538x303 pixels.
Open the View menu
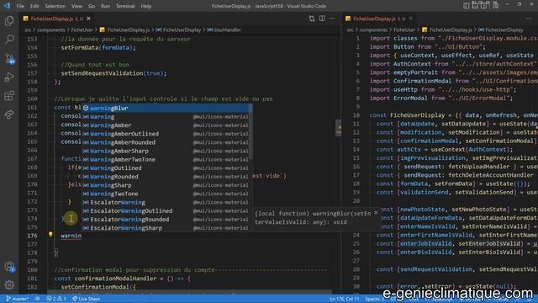point(76,6)
